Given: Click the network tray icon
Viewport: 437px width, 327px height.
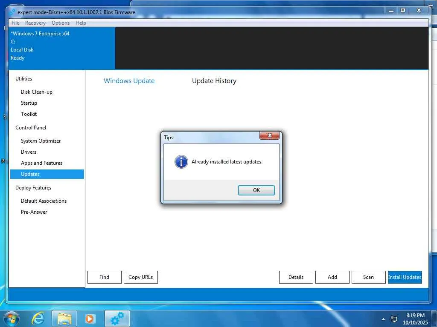Looking at the screenshot, I should [x=394, y=319].
